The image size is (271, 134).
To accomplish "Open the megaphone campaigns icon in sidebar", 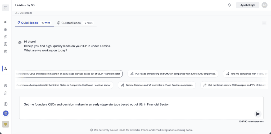I will pos(6,22).
